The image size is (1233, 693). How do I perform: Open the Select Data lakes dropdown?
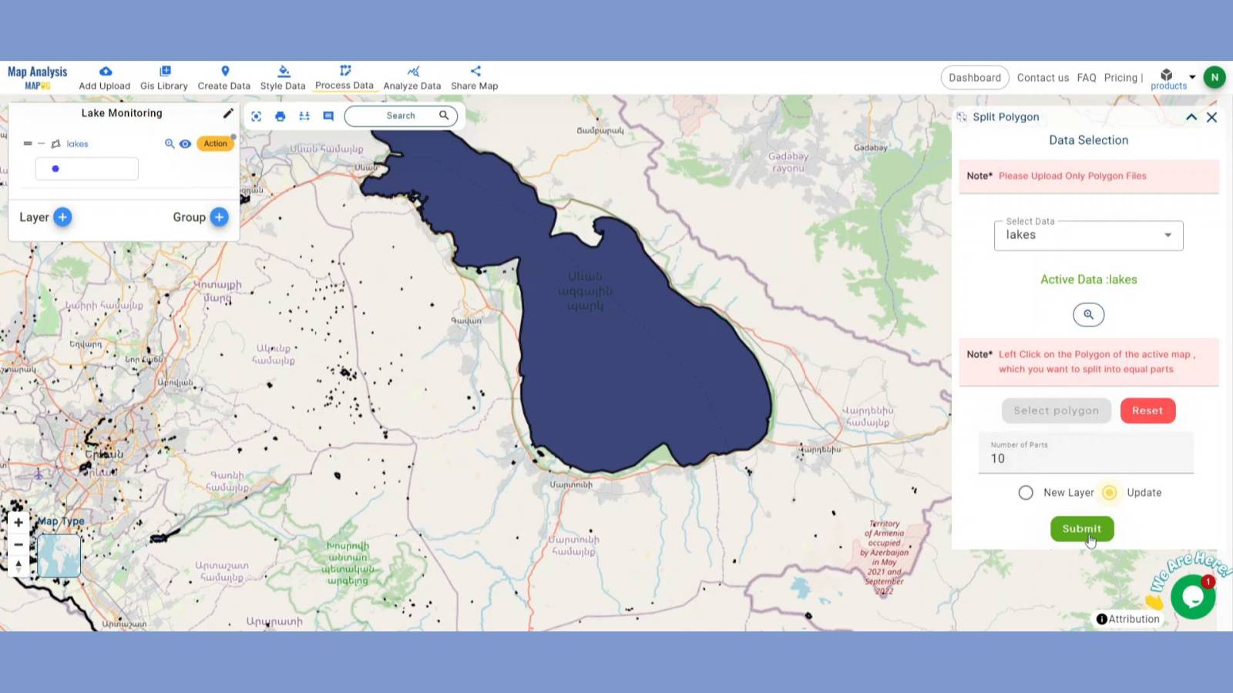(x=1088, y=236)
